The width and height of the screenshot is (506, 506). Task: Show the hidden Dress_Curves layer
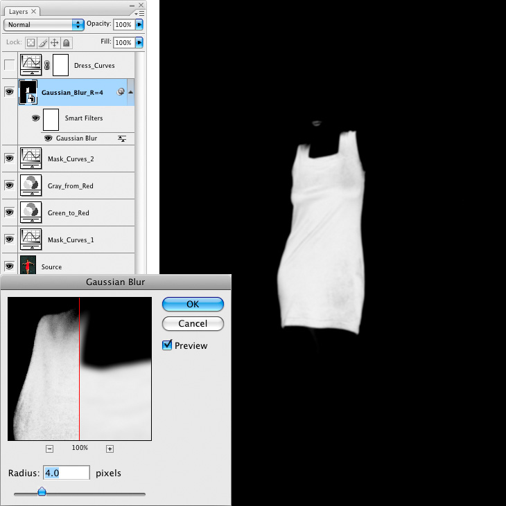click(x=9, y=66)
